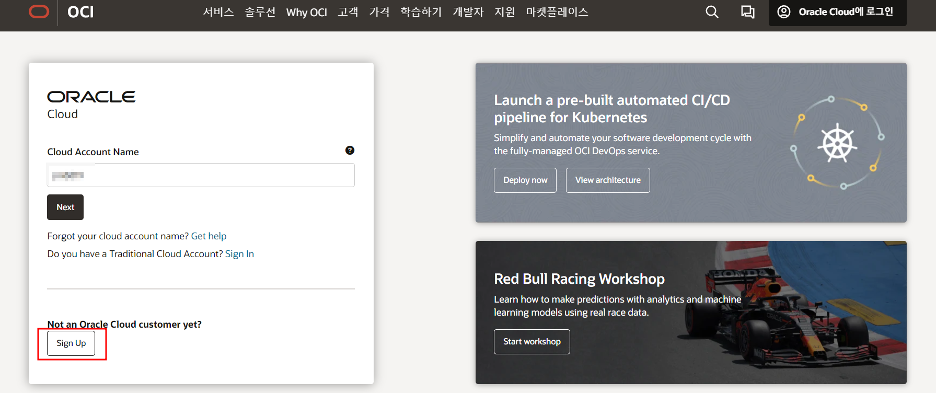
Task: Open the search magnifier icon
Action: pos(712,12)
